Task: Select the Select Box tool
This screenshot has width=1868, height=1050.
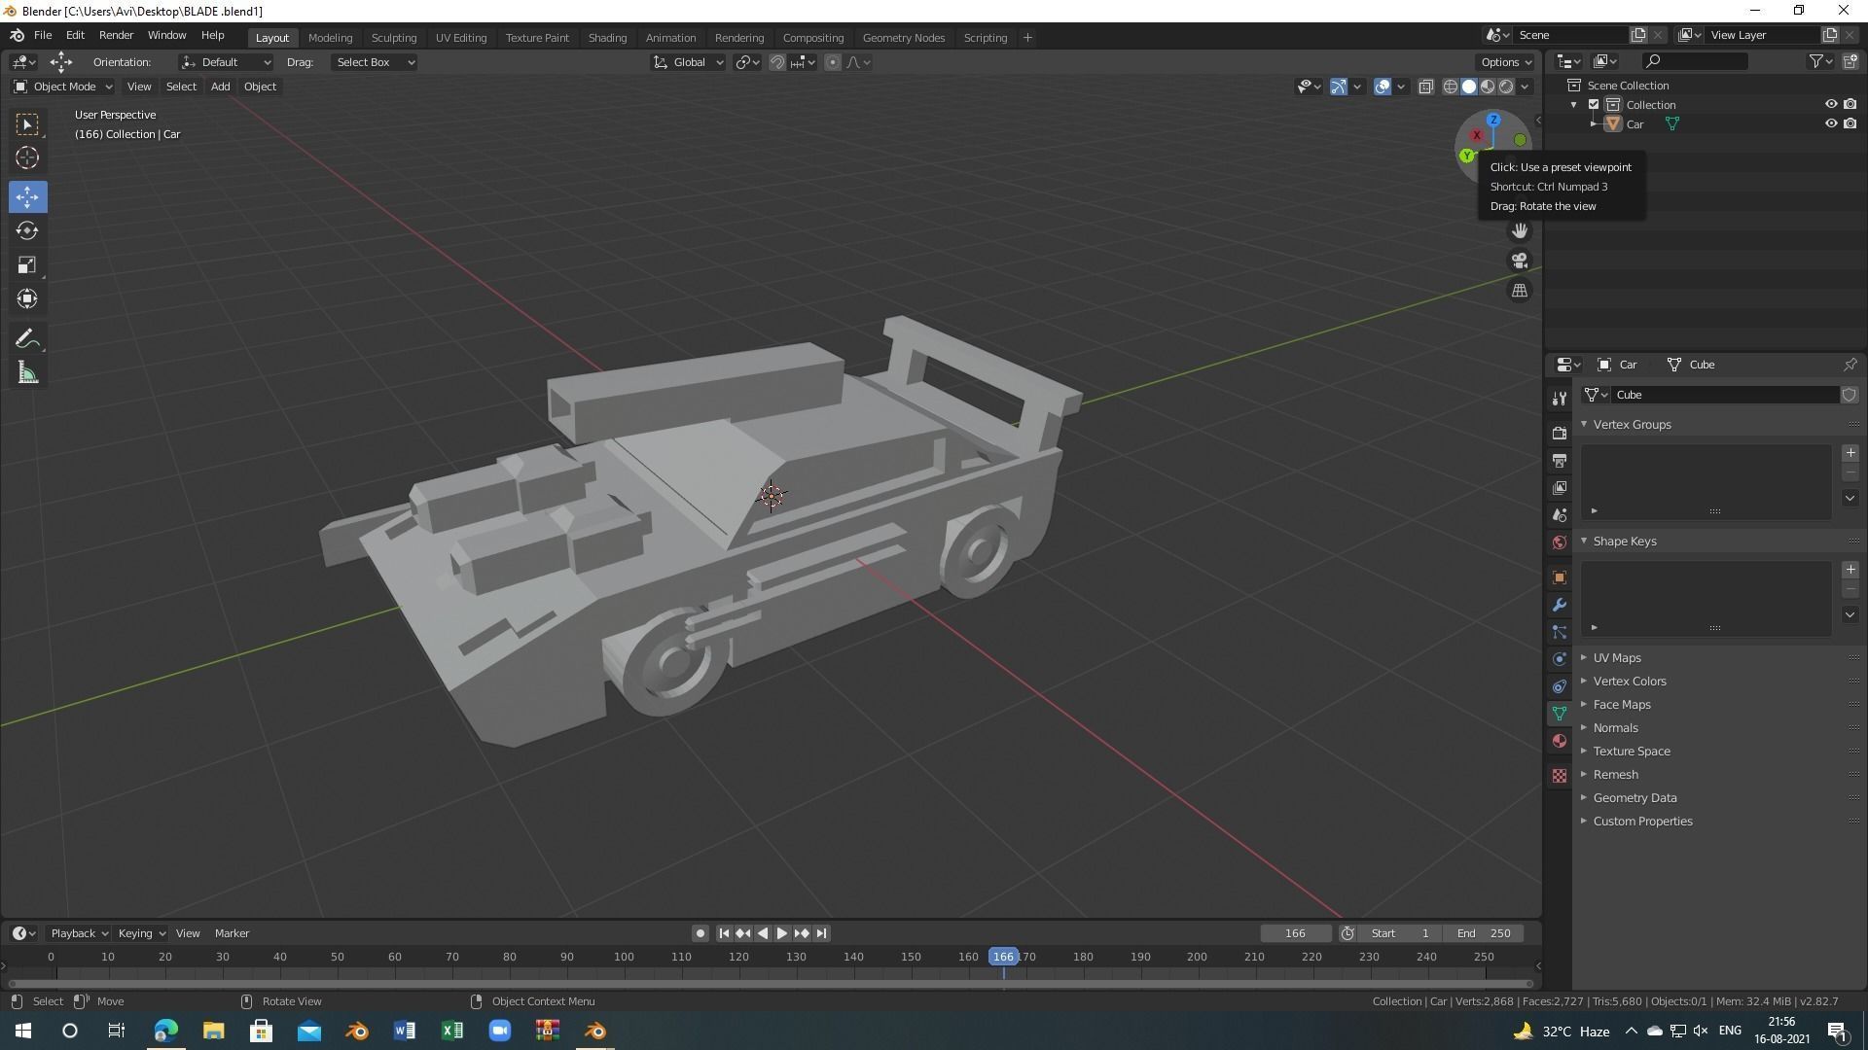Action: [x=27, y=123]
